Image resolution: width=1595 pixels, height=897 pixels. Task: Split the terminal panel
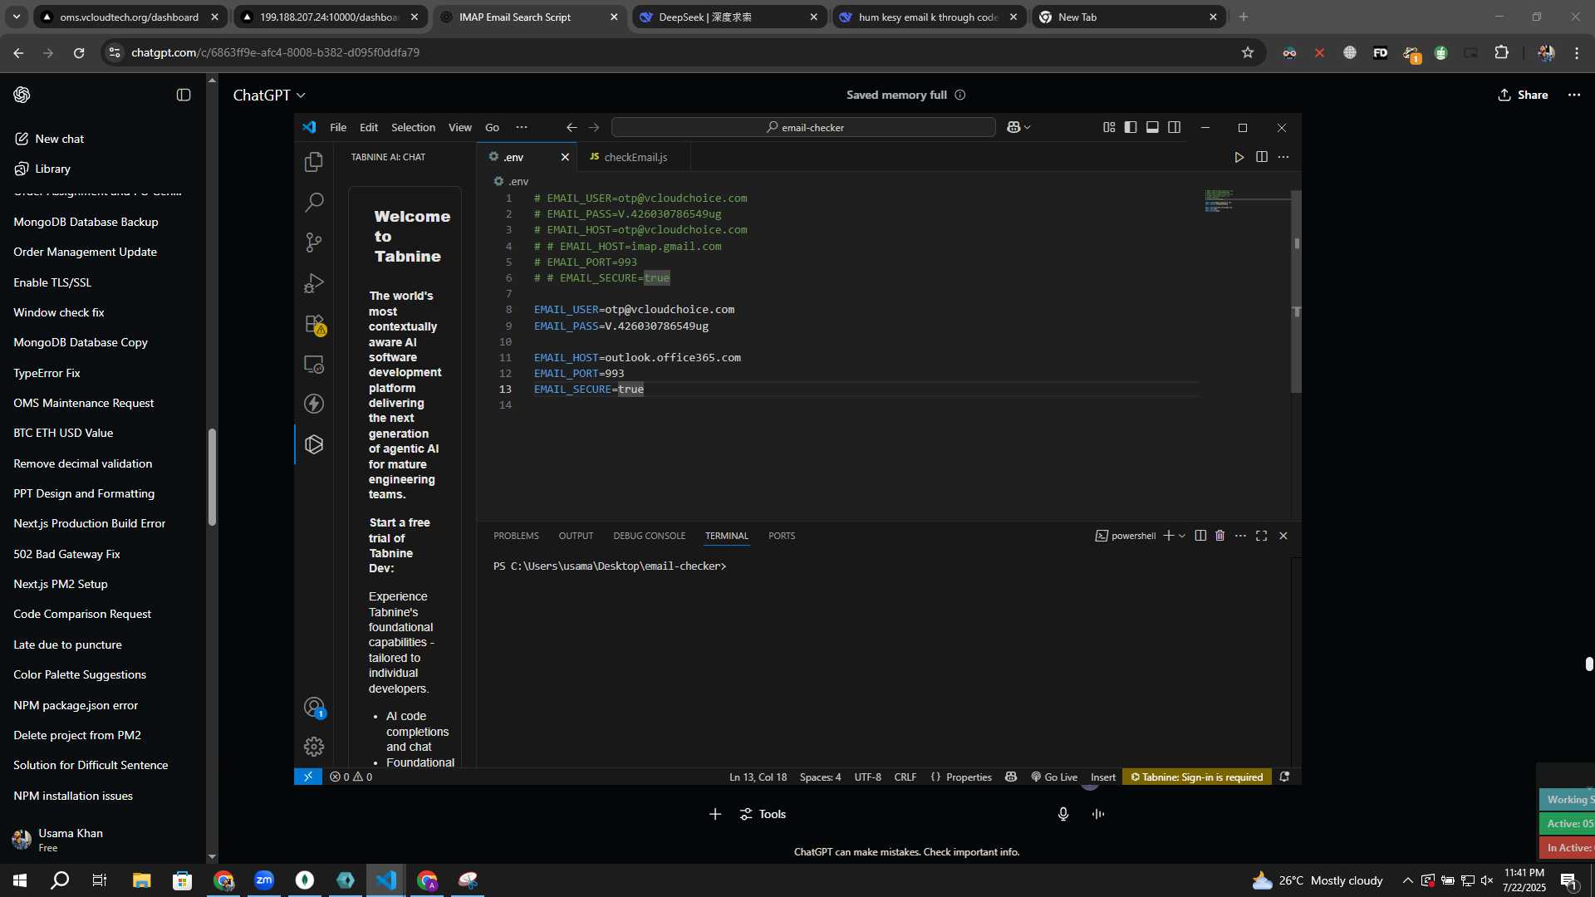coord(1200,536)
